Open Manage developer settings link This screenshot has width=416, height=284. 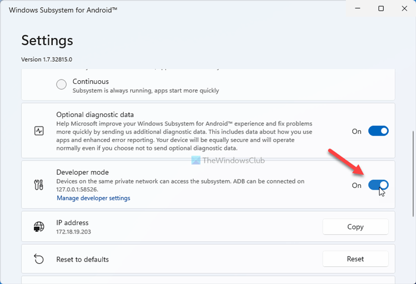[x=93, y=198]
